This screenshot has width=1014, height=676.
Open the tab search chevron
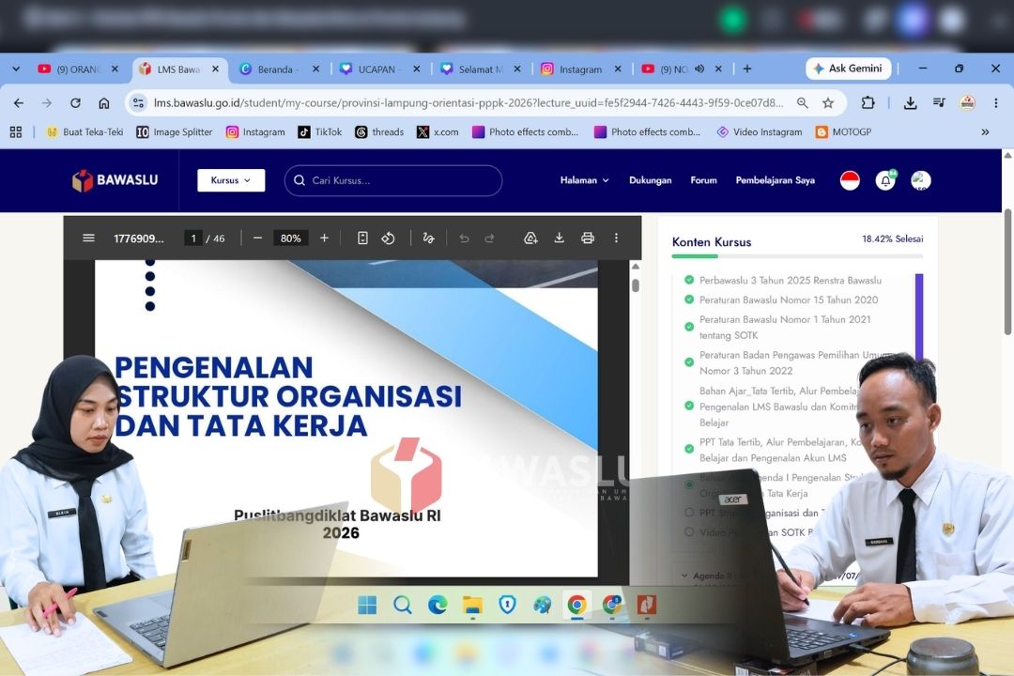coord(16,69)
